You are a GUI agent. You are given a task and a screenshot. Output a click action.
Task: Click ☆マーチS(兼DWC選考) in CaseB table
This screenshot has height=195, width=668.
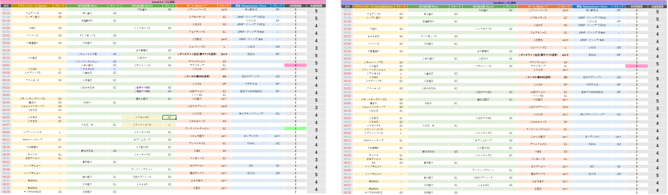click(538, 77)
